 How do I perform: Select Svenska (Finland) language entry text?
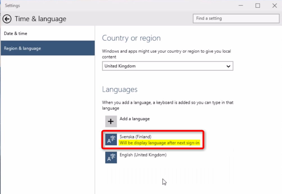[x=136, y=137]
